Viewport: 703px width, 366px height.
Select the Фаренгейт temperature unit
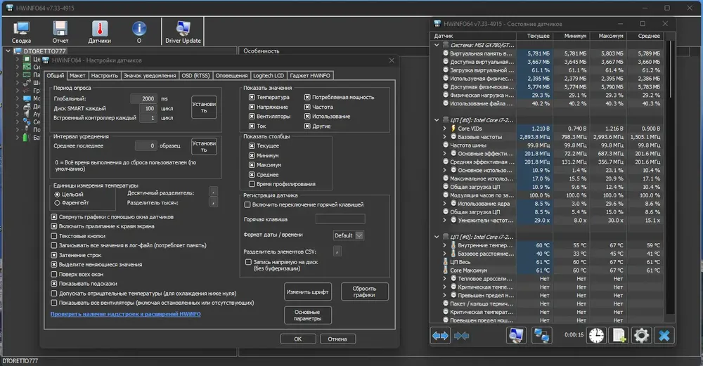pyautogui.click(x=57, y=203)
